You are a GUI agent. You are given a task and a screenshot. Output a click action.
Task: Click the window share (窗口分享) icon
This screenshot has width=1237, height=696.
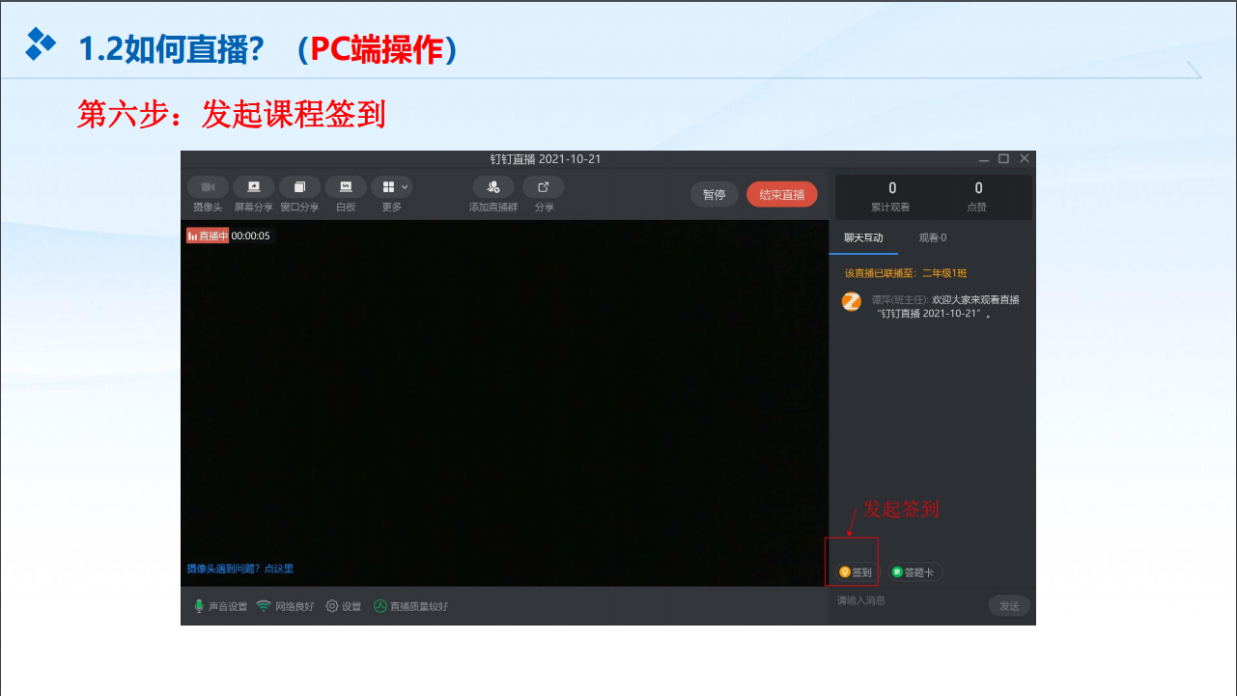point(299,187)
